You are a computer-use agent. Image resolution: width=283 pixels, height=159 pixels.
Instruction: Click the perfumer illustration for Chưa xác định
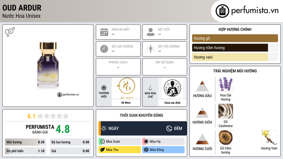(x=172, y=88)
